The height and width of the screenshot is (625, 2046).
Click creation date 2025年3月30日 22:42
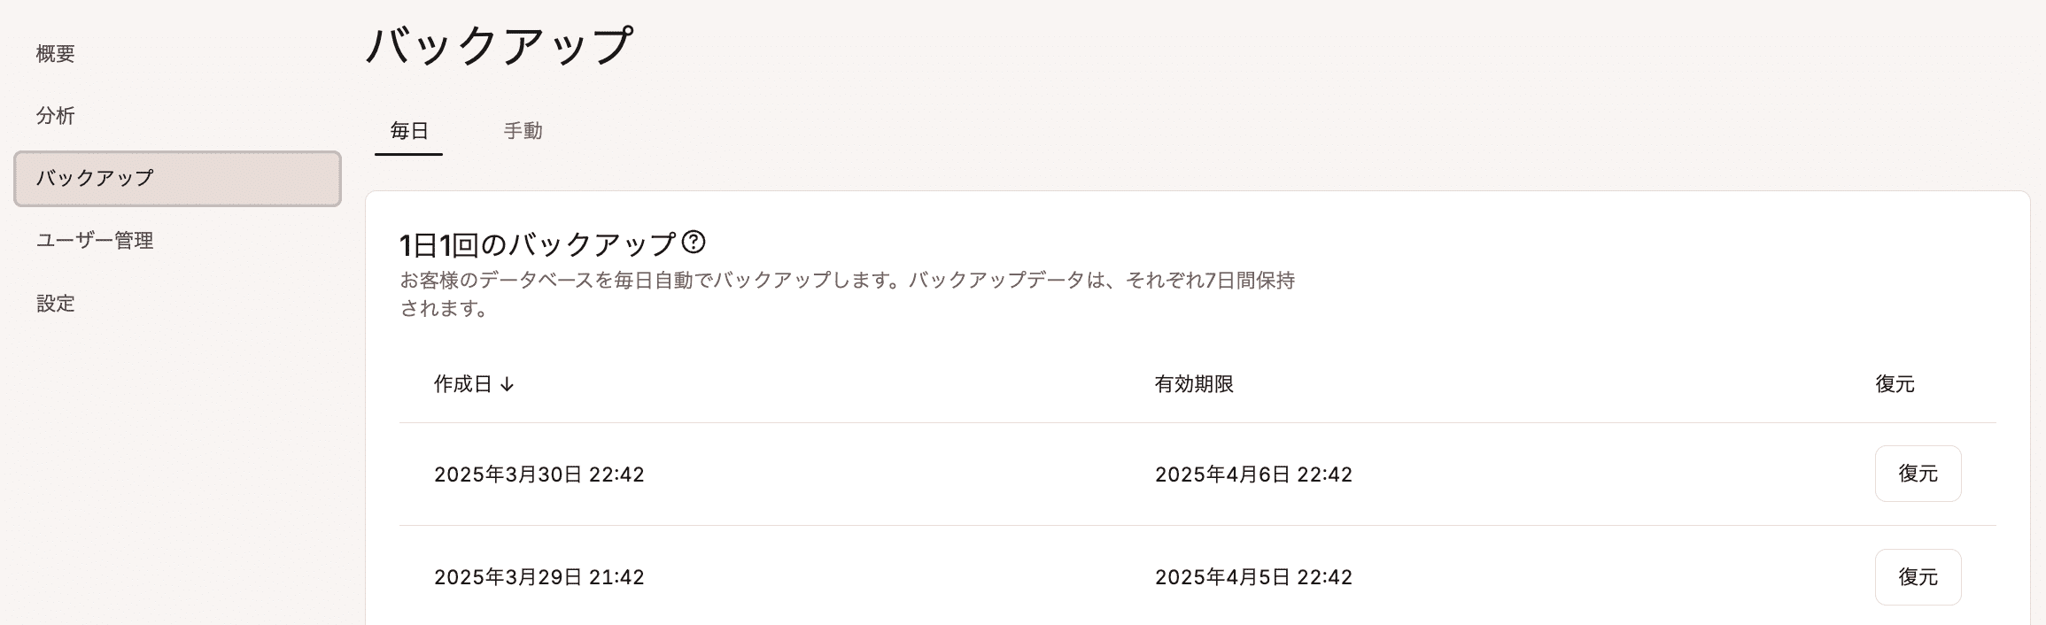[539, 475]
